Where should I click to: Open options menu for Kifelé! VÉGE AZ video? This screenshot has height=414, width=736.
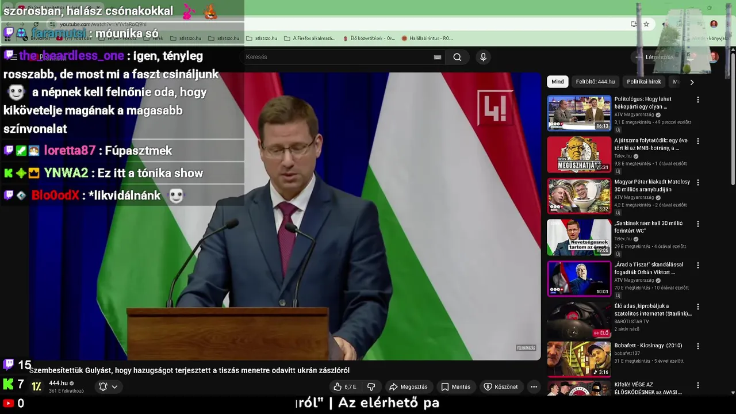(698, 385)
